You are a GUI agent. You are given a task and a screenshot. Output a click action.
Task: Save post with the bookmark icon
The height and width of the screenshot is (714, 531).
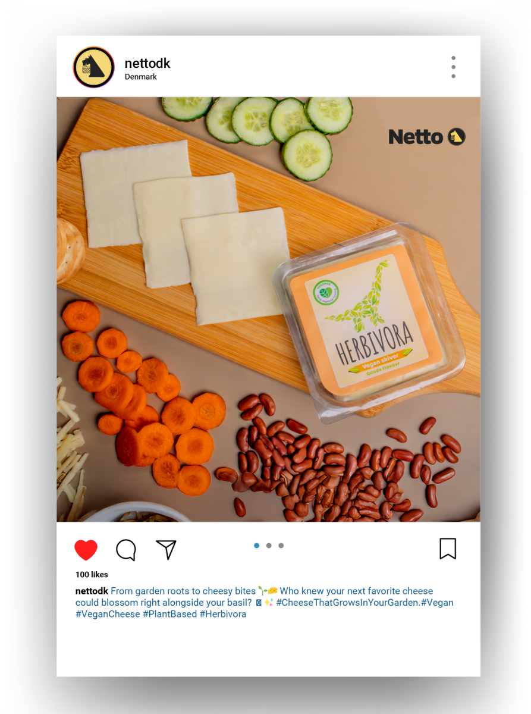pos(448,549)
